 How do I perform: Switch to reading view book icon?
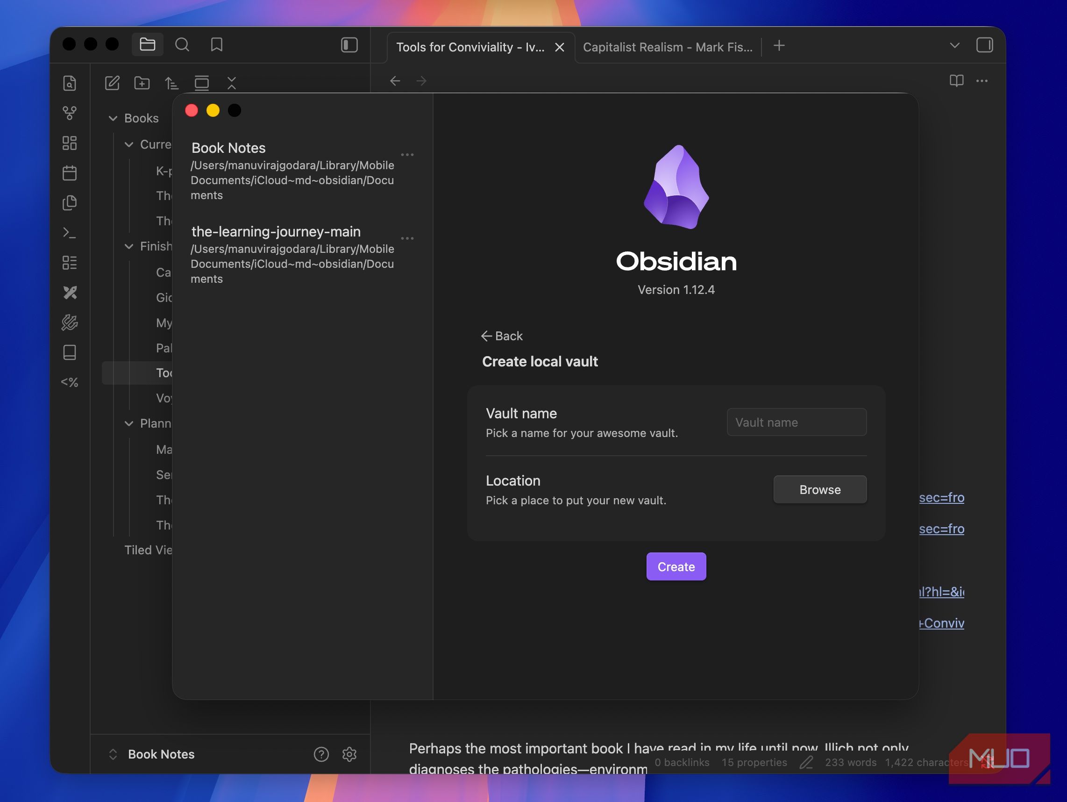pos(956,80)
